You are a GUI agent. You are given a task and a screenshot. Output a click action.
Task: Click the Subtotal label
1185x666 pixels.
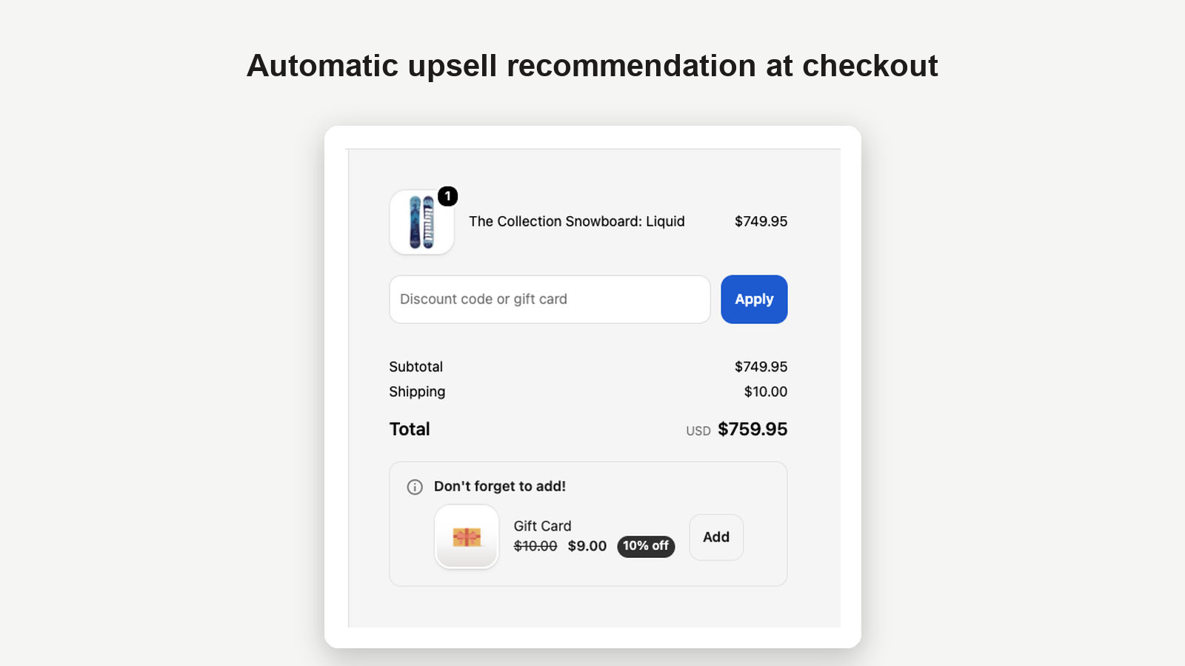(x=416, y=367)
